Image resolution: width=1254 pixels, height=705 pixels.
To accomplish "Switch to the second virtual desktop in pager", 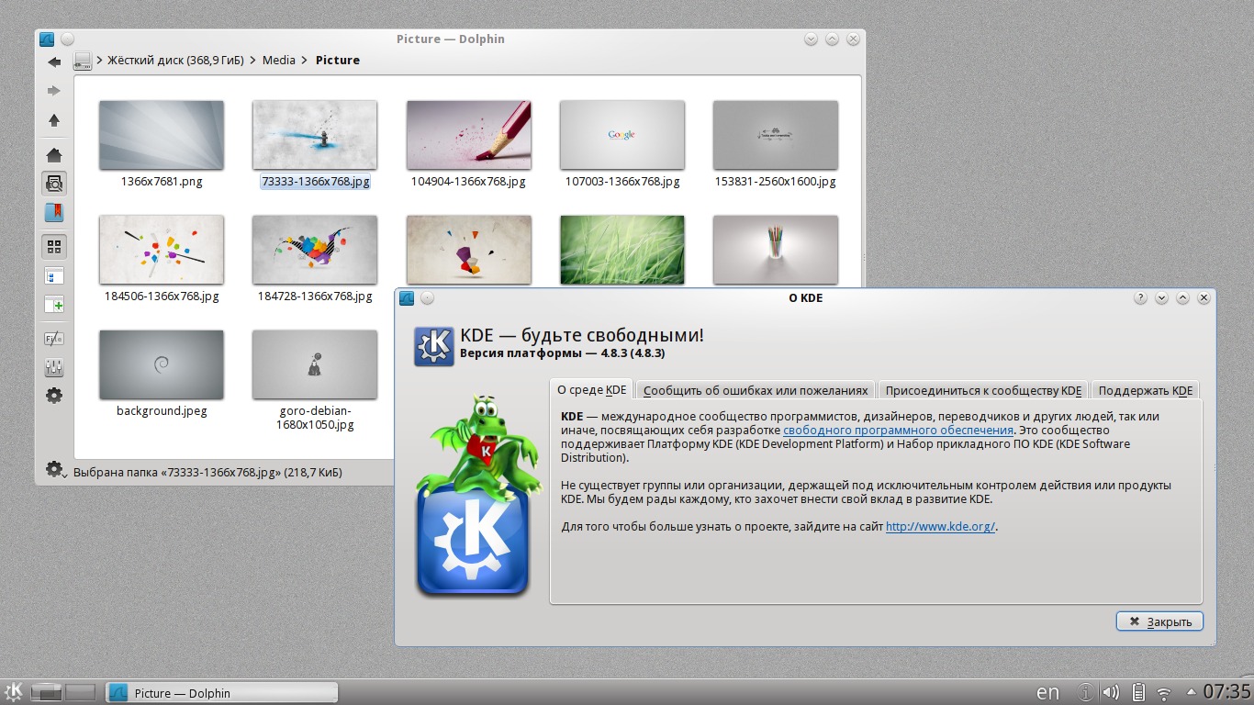I will (80, 692).
